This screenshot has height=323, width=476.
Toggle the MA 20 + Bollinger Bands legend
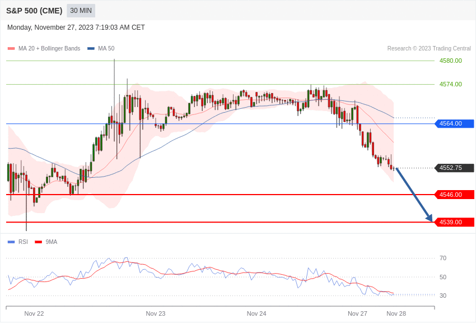click(x=44, y=48)
